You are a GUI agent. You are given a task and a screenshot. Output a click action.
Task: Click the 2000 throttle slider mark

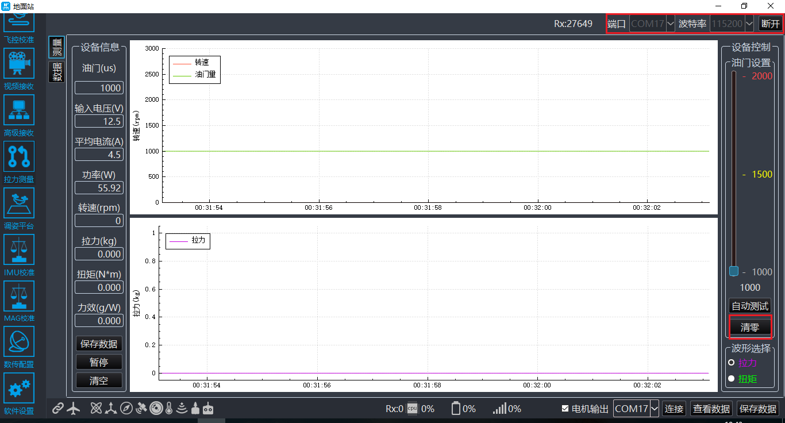762,76
